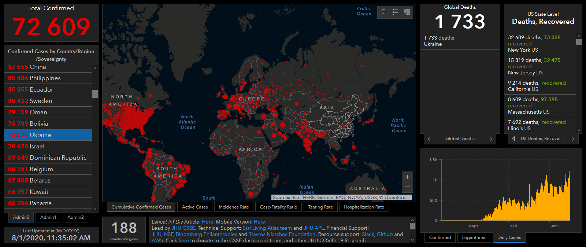Switch chart to the Logarithmic tab
The width and height of the screenshot is (586, 247).
pyautogui.click(x=474, y=237)
